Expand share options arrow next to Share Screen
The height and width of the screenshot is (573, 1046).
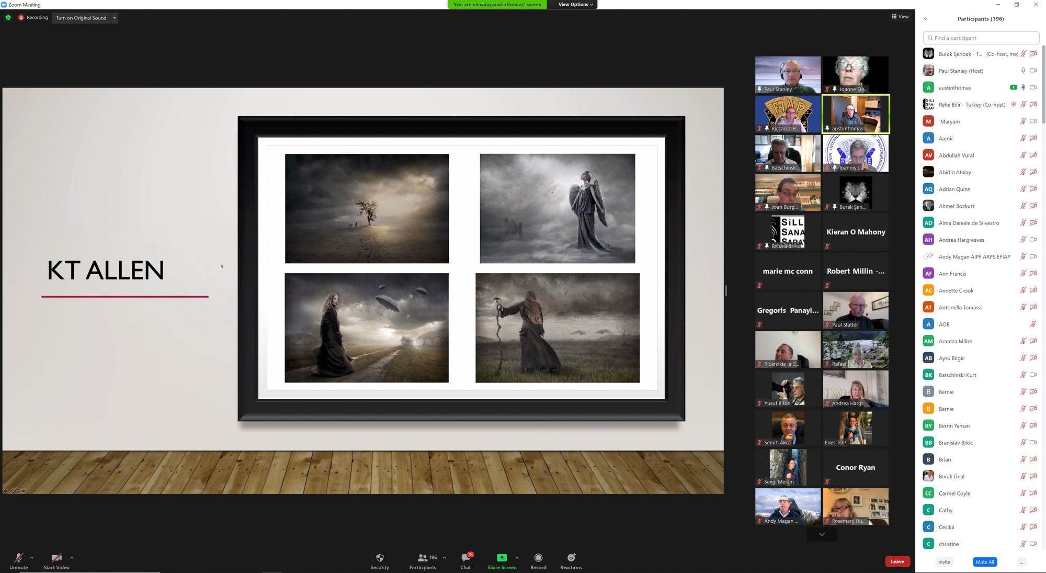click(517, 558)
